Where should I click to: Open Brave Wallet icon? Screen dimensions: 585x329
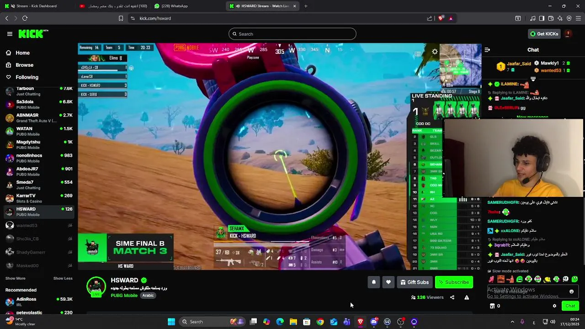point(551,18)
